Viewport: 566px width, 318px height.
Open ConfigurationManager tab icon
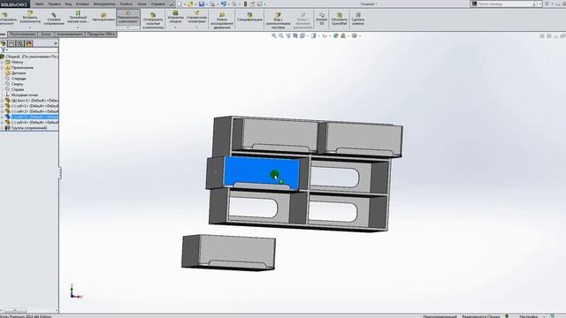coord(20,43)
